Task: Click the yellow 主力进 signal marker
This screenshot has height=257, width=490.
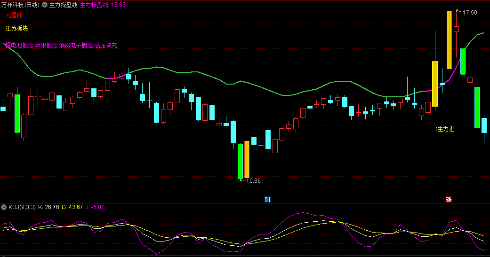Action: click(x=444, y=129)
